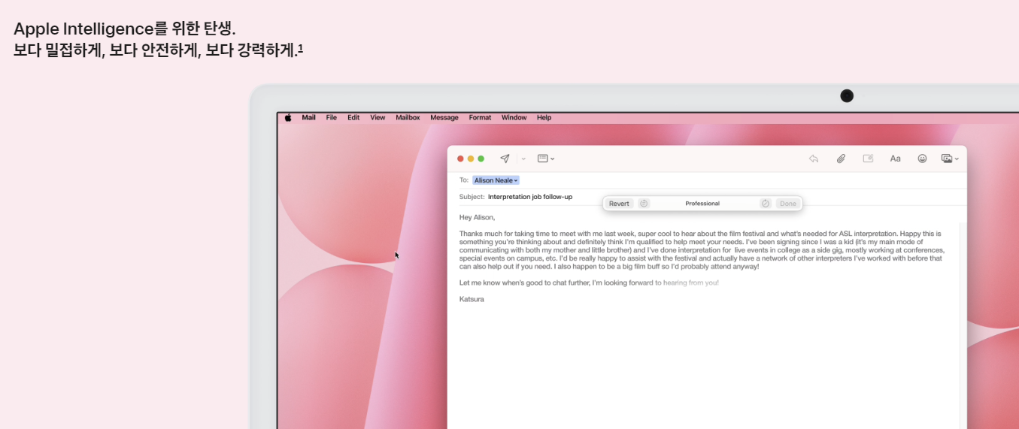The height and width of the screenshot is (429, 1019).
Task: Attach a file with the paperclip icon
Action: (841, 159)
